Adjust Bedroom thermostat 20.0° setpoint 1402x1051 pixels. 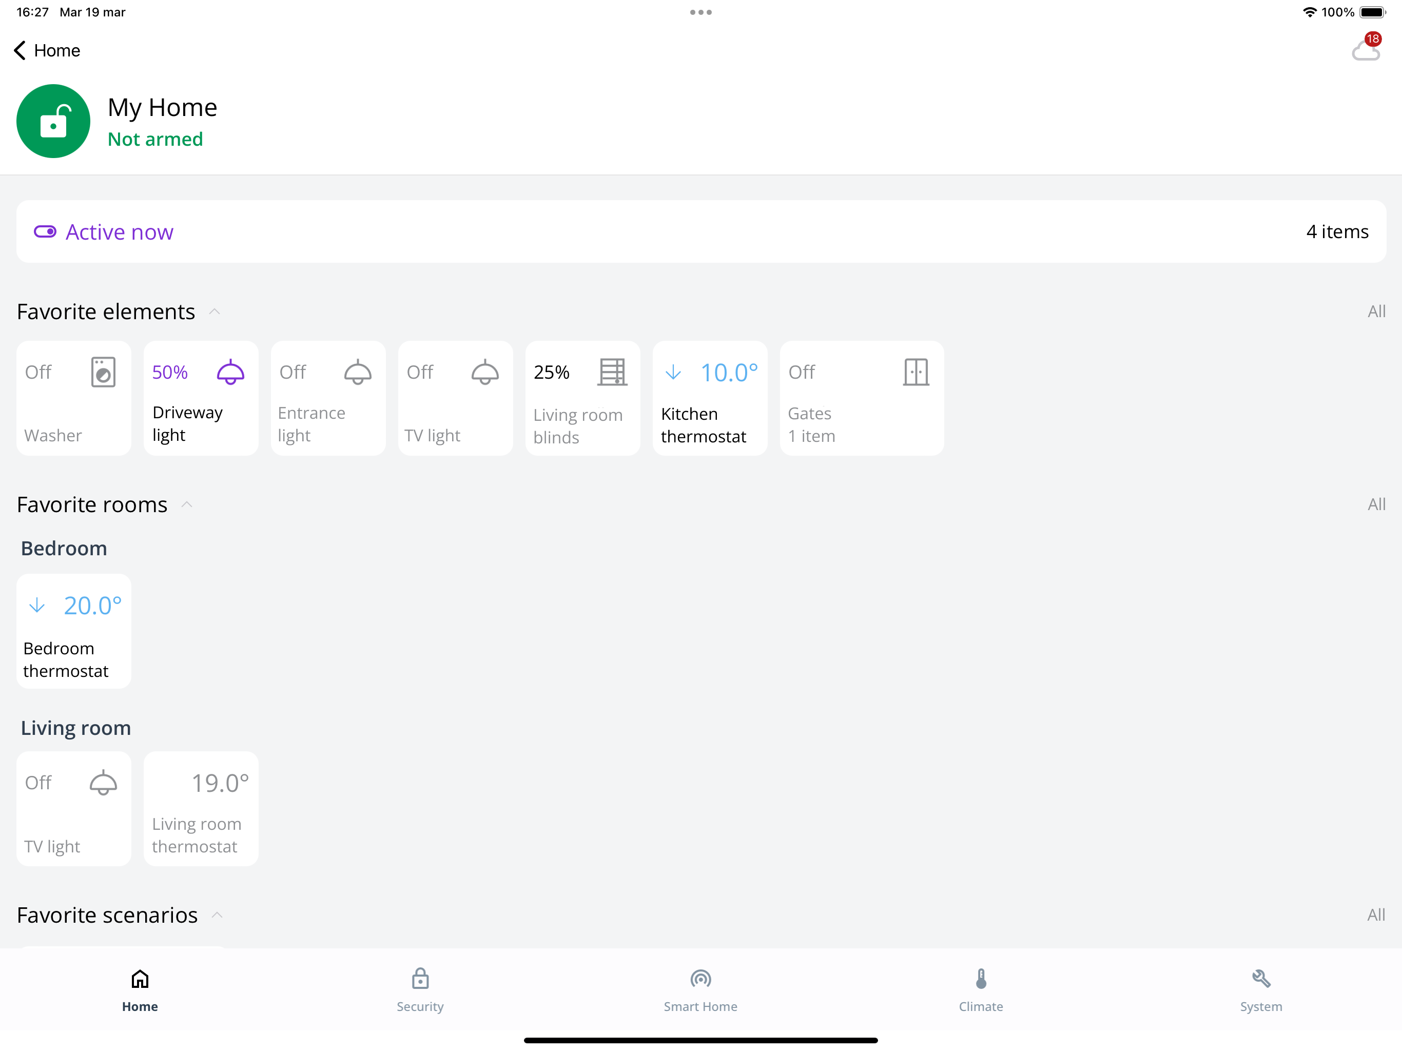point(92,606)
